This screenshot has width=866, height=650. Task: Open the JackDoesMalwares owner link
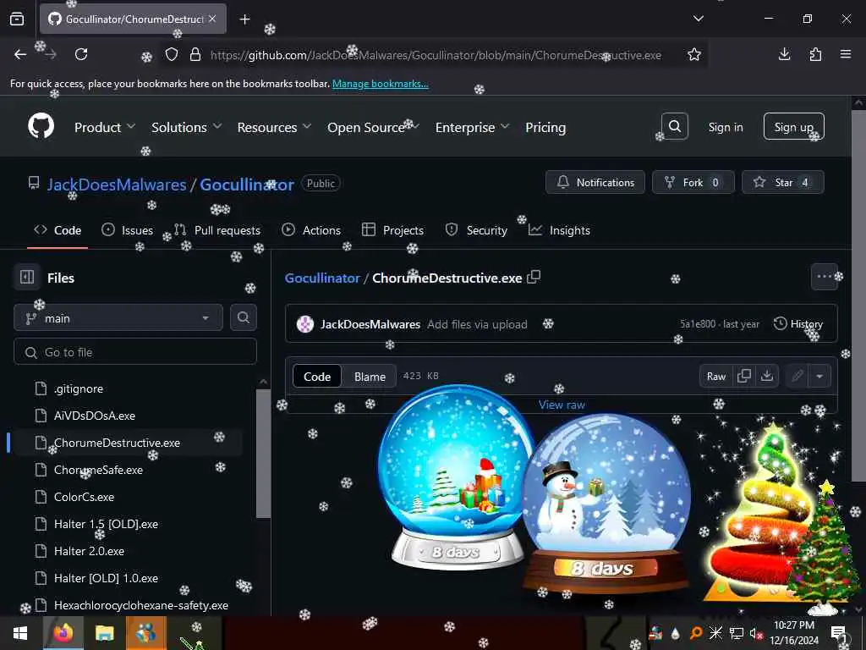coord(117,184)
